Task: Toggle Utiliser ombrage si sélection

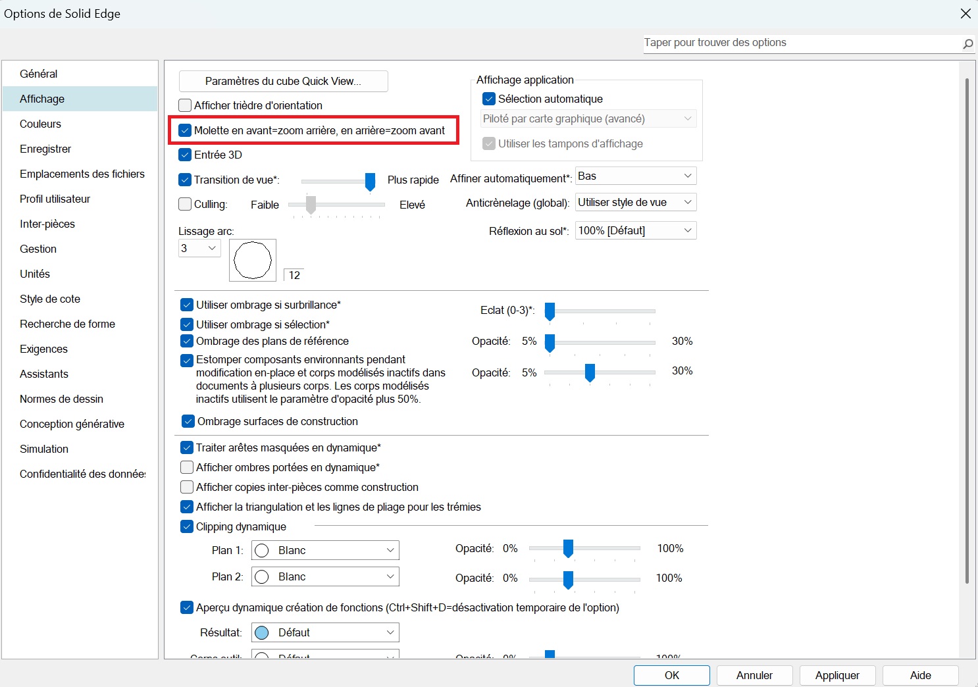Action: point(187,324)
